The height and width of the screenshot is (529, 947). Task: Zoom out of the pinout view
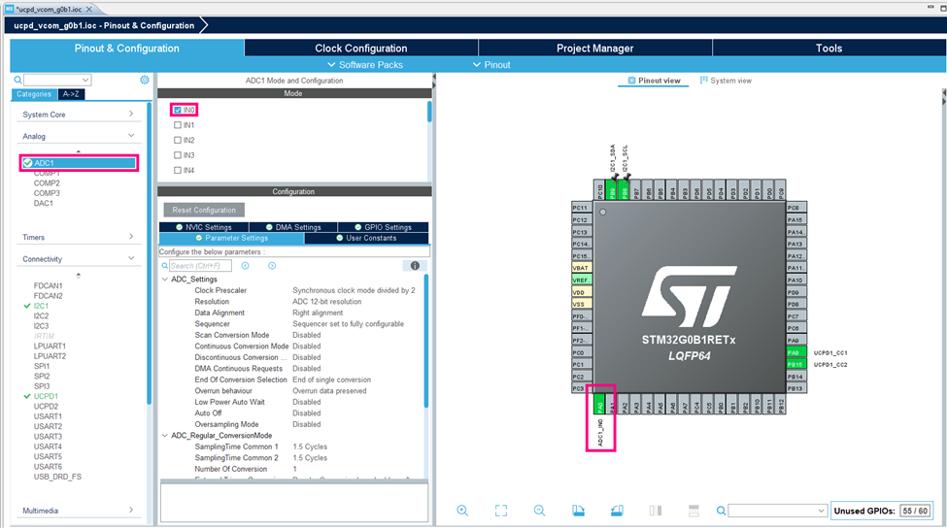(539, 511)
